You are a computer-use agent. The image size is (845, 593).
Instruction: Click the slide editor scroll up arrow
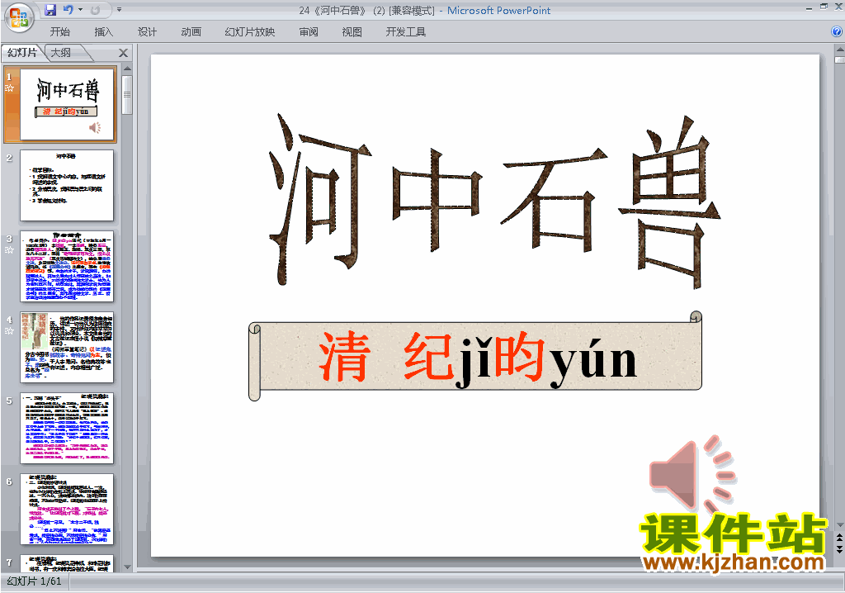(x=839, y=50)
